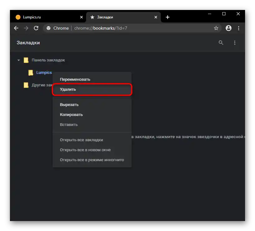Viewport: 255px width, 231px height.
Task: Click the address bar URL chrome://bookmarks
Action: [x=101, y=28]
